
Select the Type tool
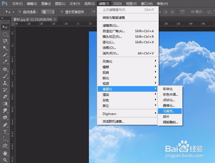pyautogui.click(x=5, y=132)
